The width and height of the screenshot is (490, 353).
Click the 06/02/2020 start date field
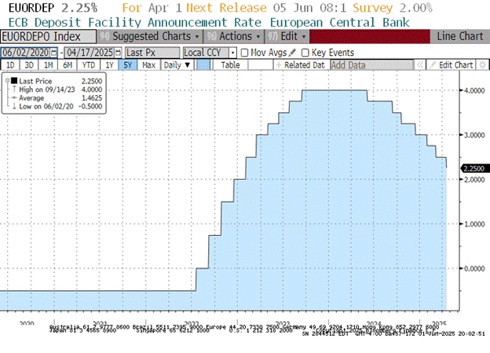(x=26, y=53)
